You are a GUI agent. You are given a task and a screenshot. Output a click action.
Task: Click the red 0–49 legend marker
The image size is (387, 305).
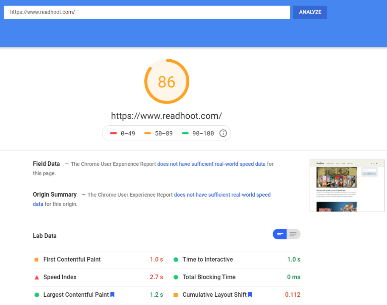113,133
